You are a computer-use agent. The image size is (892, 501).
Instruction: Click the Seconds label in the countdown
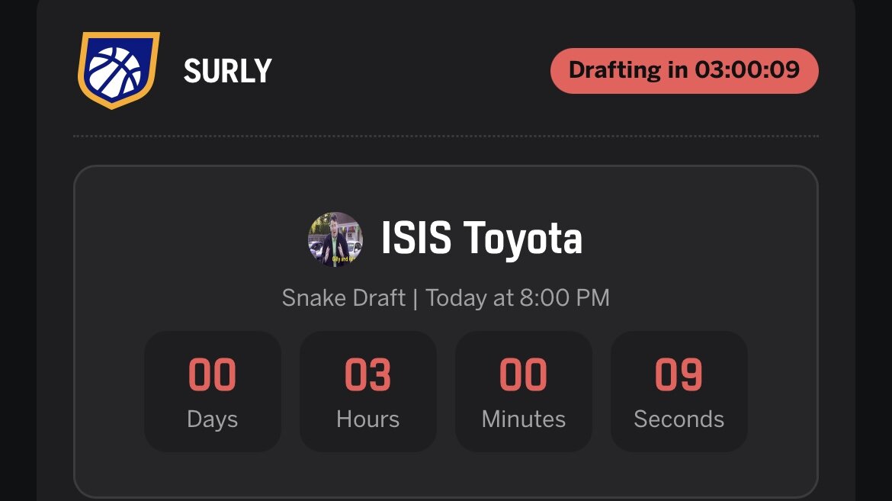679,419
